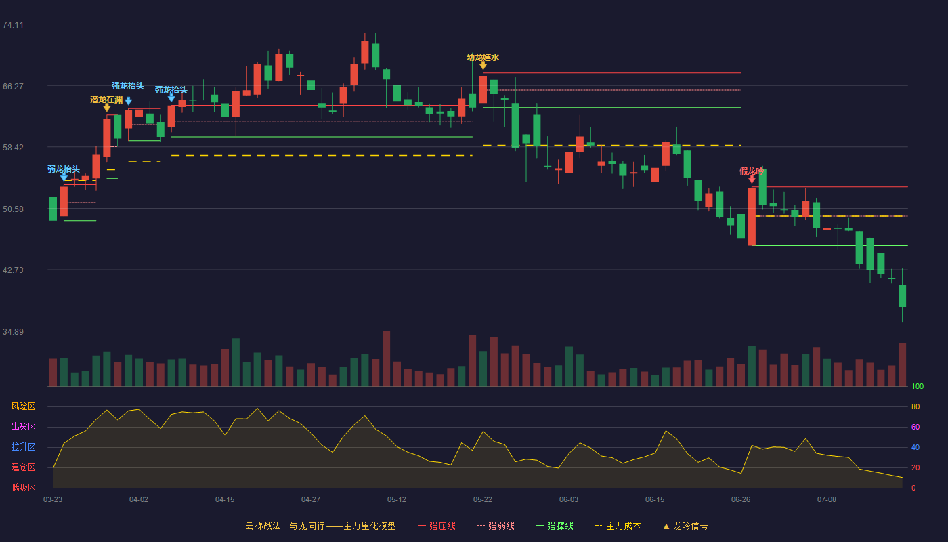Pick the 06-26 date on the axis
This screenshot has height=542, width=948.
coord(741,499)
